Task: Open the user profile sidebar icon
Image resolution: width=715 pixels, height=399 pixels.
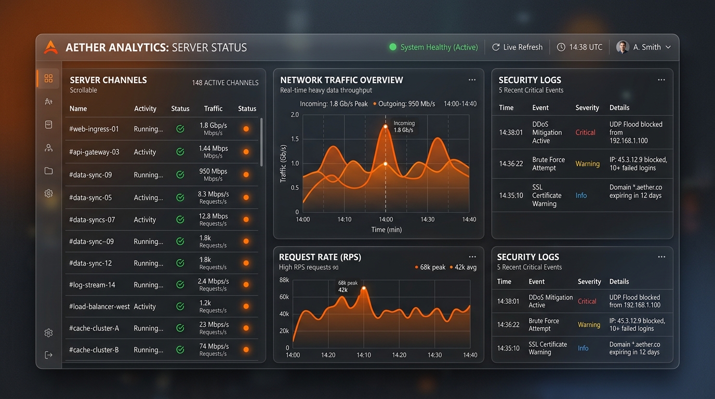Action: click(48, 148)
